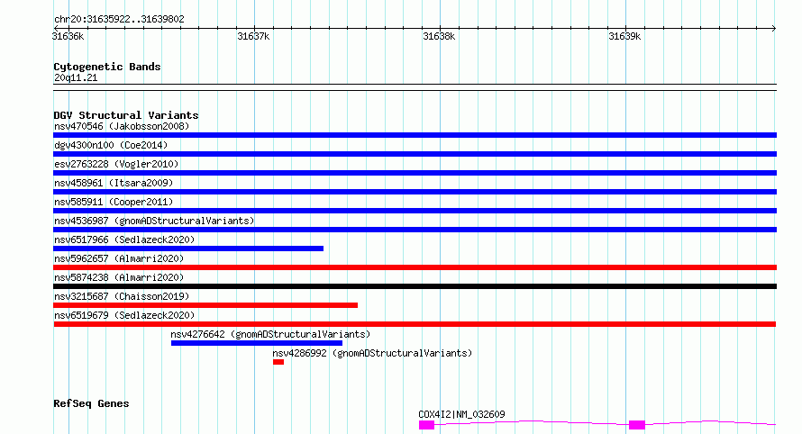Click the 20q11.21 cytogenetic band outline bar
802x434 pixels.
(415, 87)
